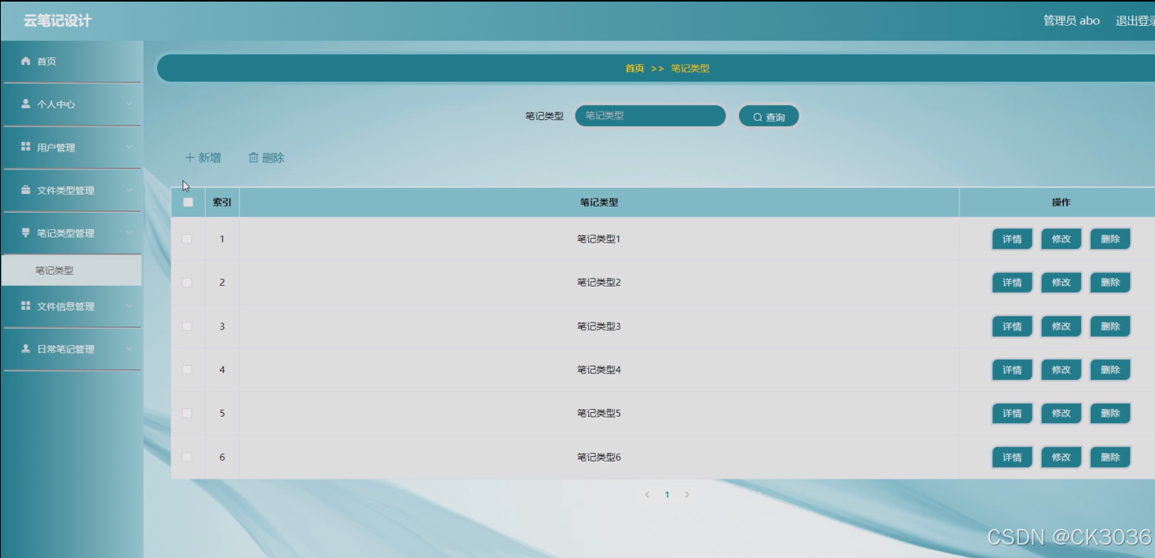Check the box for row 笔记类型6
Screen dimensions: 1155x558
pos(187,457)
